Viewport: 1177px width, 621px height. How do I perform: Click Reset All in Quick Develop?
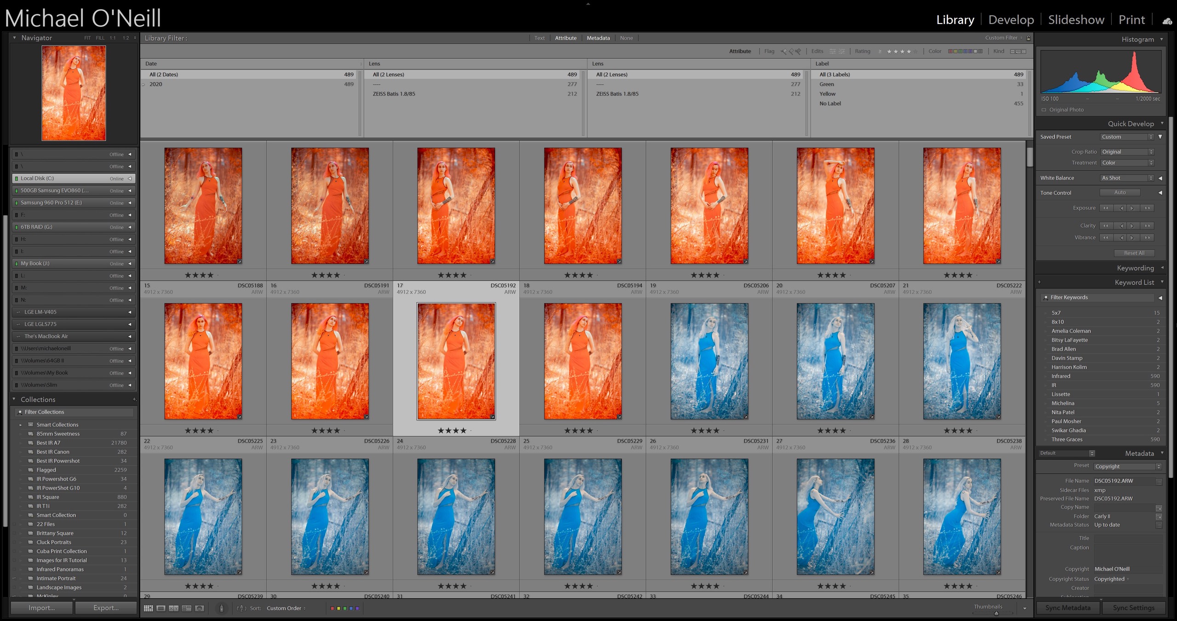(x=1134, y=253)
